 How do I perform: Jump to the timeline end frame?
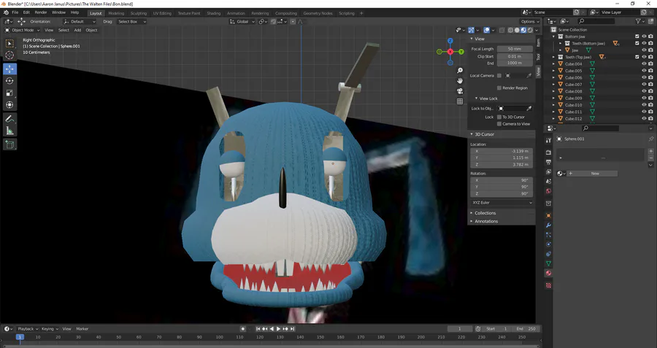point(293,329)
